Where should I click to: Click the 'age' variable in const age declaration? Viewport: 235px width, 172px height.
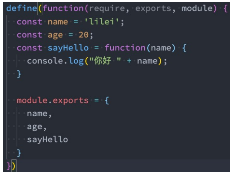point(55,36)
